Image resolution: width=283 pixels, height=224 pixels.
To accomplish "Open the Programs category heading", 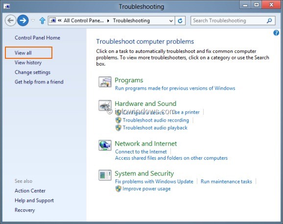I will [x=129, y=80].
